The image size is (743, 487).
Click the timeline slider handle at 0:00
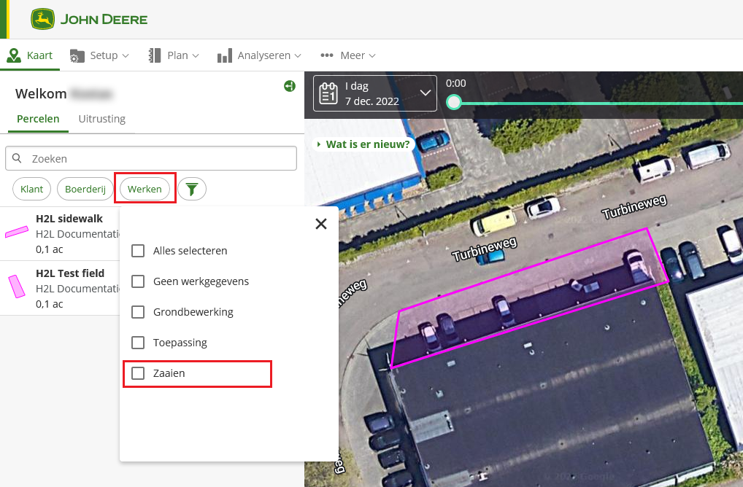tap(454, 102)
